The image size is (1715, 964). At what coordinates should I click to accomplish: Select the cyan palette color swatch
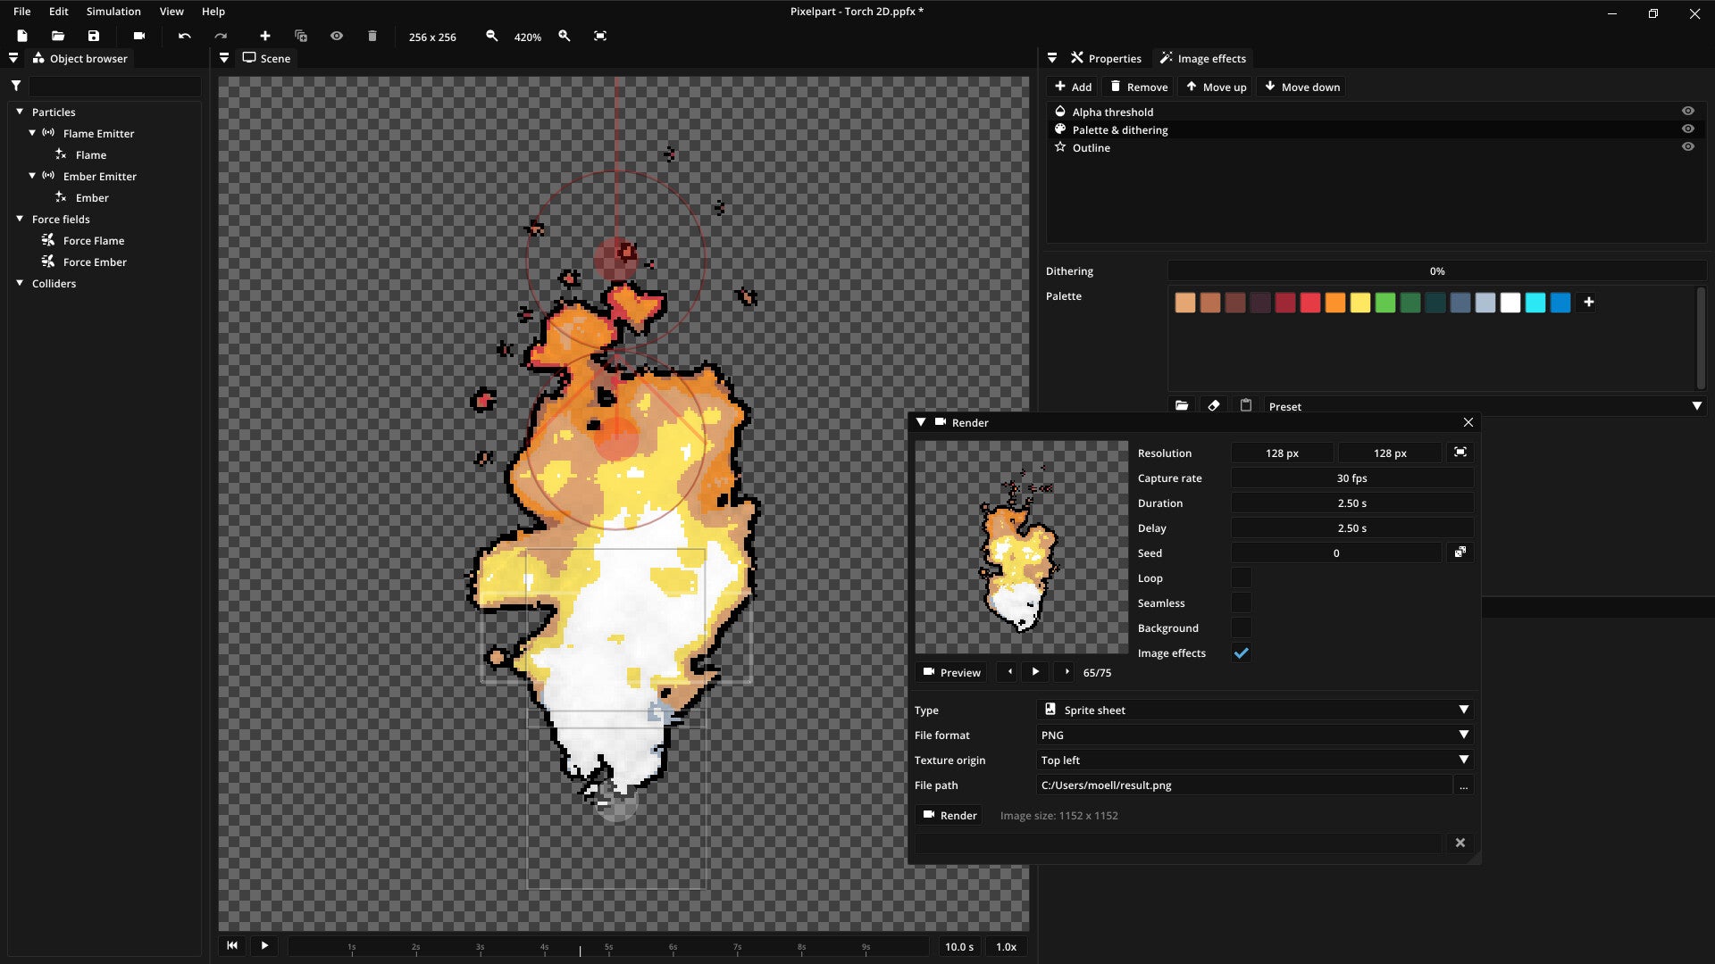click(1535, 303)
